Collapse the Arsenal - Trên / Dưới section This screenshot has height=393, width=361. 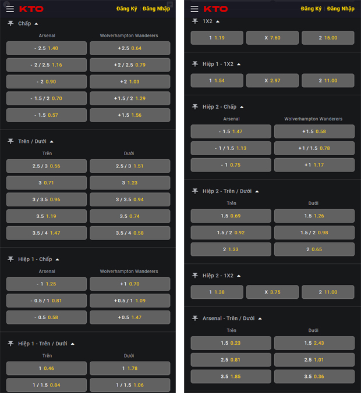tap(260, 319)
